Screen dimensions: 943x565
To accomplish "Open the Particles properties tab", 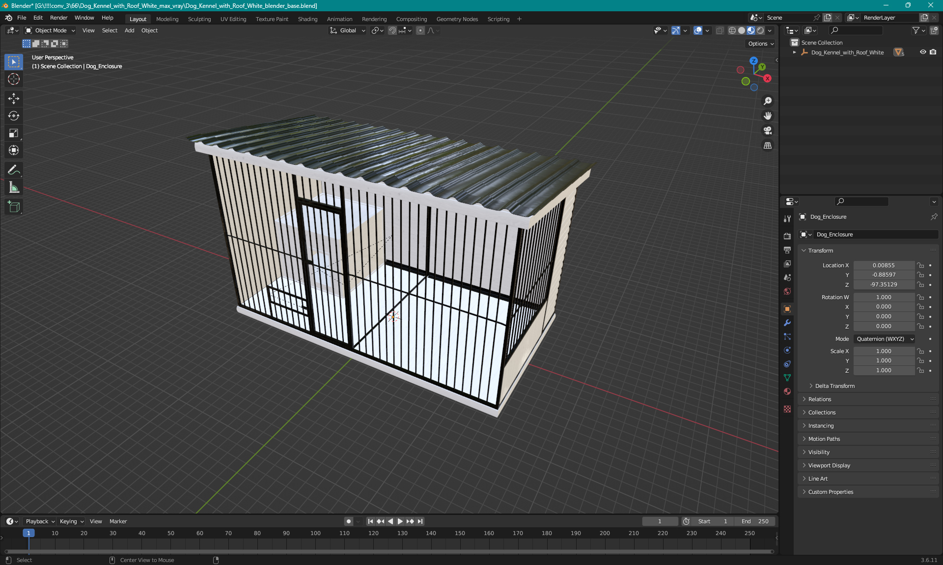I will click(787, 336).
